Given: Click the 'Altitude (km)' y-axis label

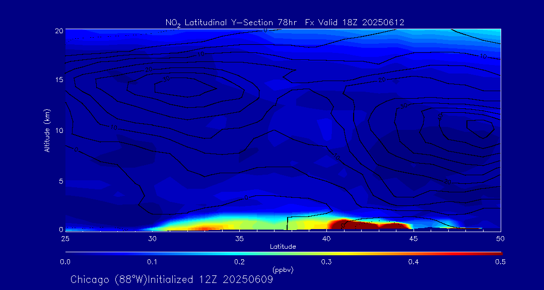Looking at the screenshot, I should click(x=47, y=130).
